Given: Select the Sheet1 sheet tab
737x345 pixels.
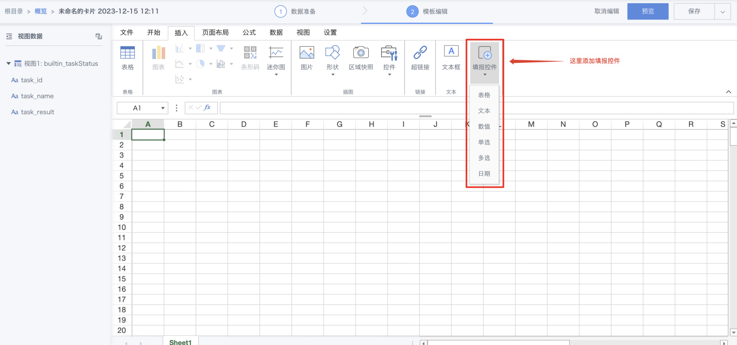Looking at the screenshot, I should (x=180, y=342).
